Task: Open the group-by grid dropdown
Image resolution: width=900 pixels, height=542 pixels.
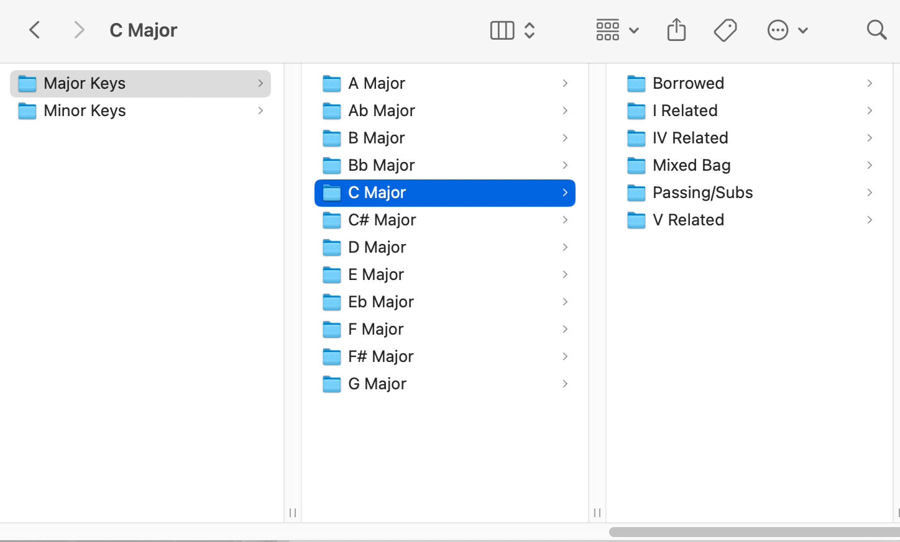Action: click(x=617, y=30)
